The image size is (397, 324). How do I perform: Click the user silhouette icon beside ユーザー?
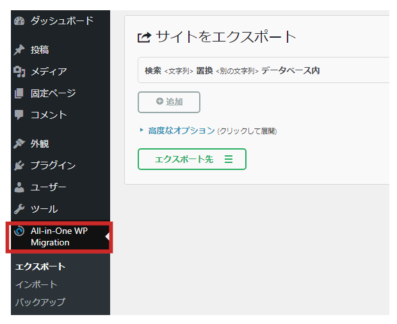(x=19, y=187)
